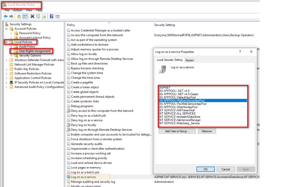Toggle Show/Hide Console Tree toolbar icon

25,16
